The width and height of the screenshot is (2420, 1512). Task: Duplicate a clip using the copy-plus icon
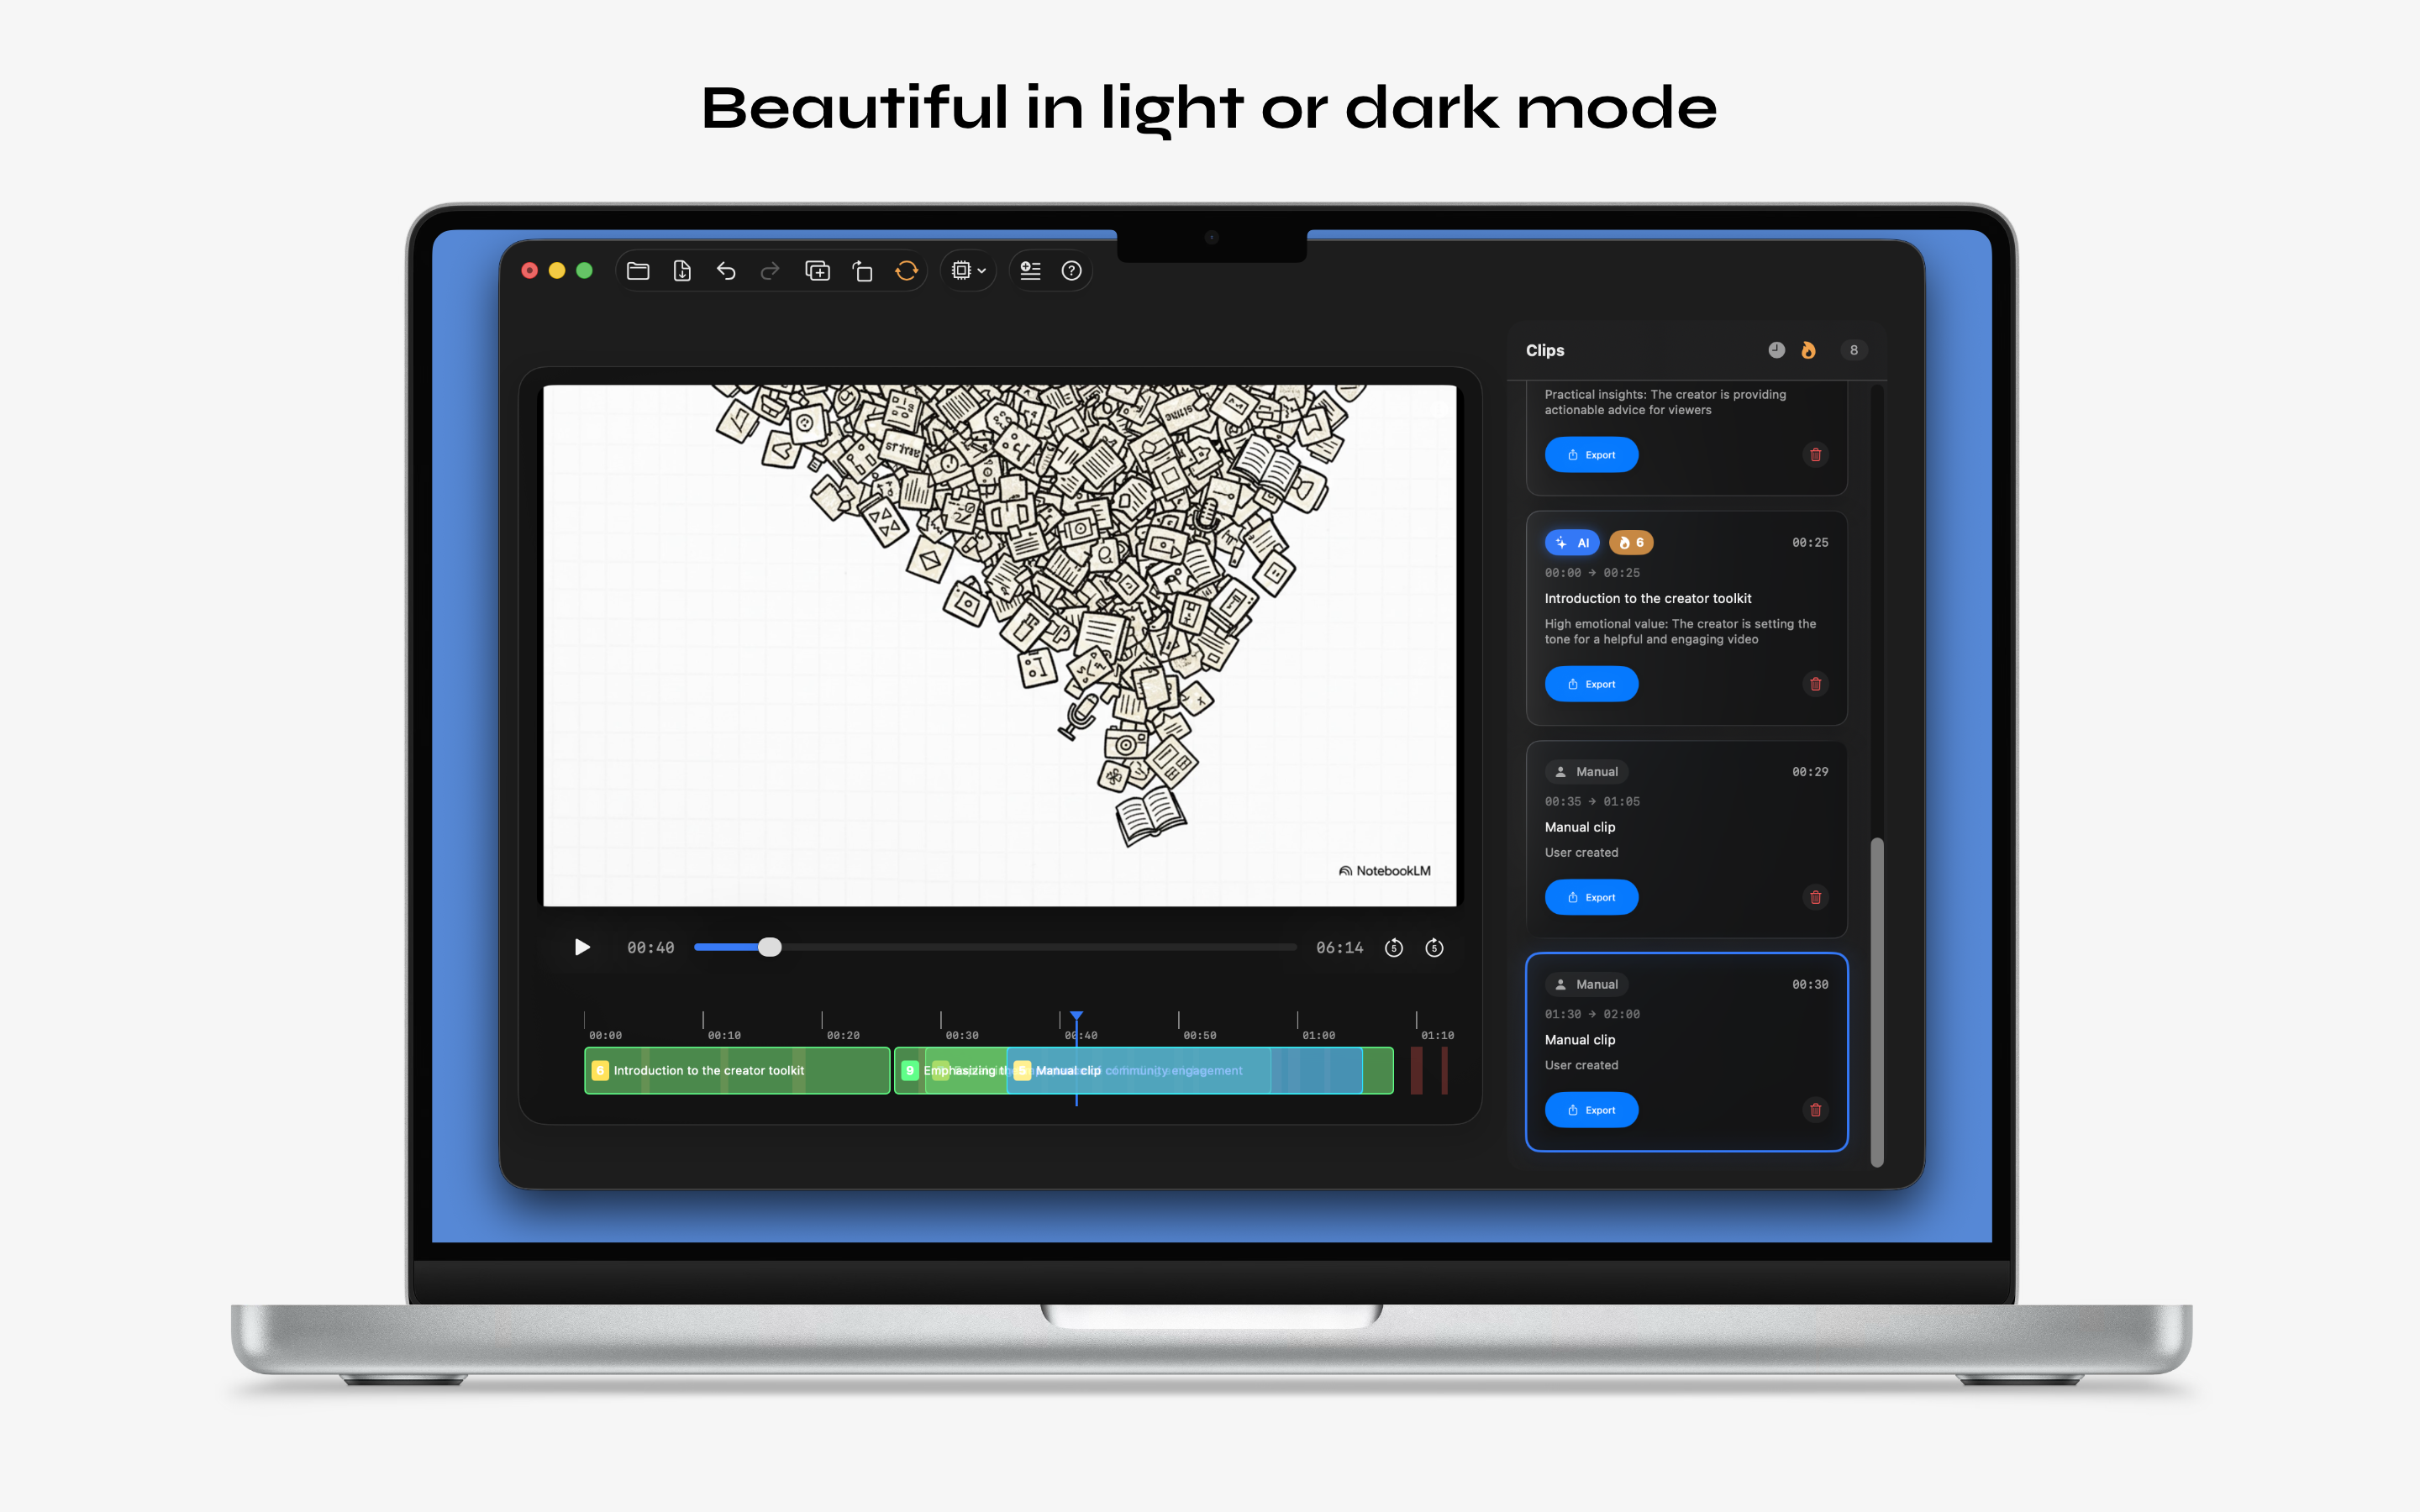(x=817, y=271)
